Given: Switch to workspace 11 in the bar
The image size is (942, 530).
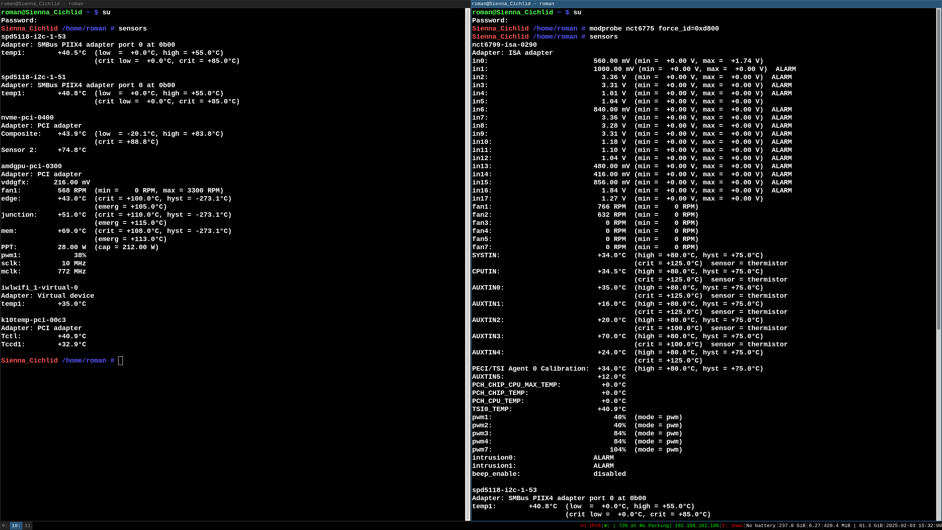Looking at the screenshot, I should (x=28, y=526).
